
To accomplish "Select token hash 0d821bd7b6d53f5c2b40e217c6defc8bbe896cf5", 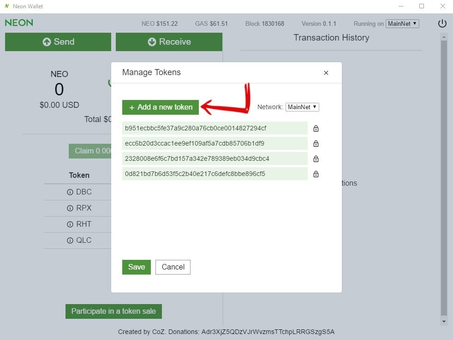I will point(215,174).
